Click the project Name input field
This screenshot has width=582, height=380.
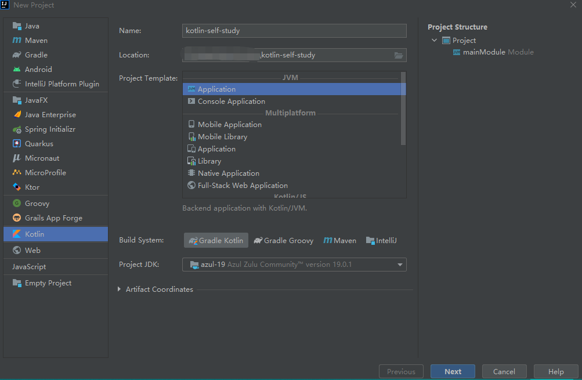tap(294, 31)
